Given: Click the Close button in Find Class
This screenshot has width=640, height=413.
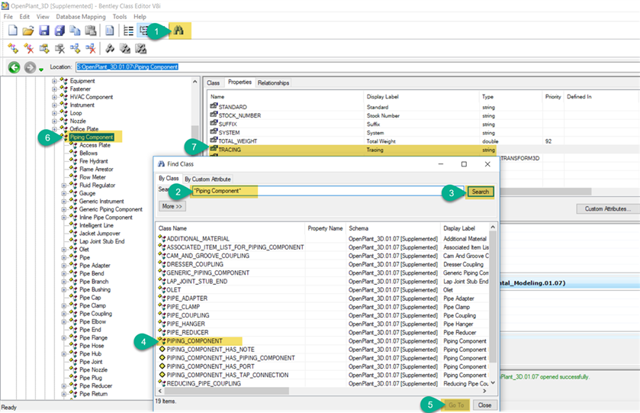Looking at the screenshot, I should (x=485, y=405).
